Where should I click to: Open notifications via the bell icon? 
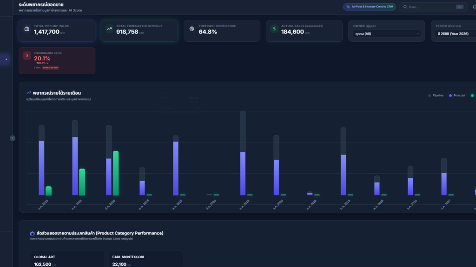[474, 7]
